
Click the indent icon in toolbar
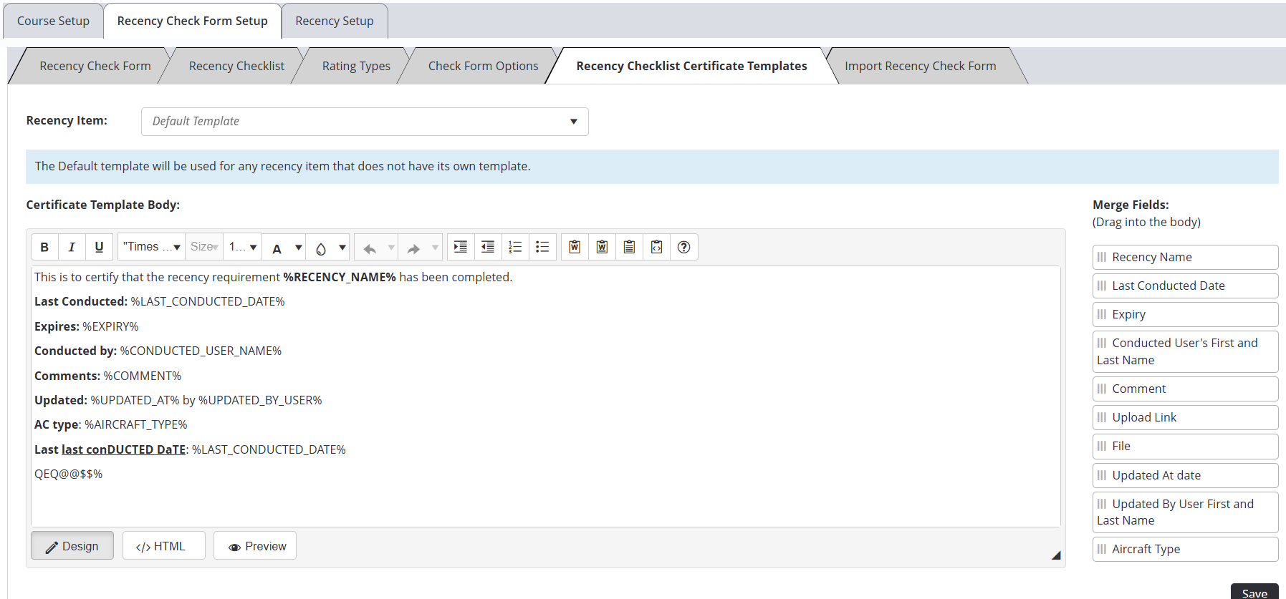coord(461,247)
